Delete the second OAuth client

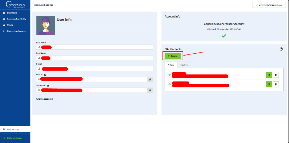276,84
